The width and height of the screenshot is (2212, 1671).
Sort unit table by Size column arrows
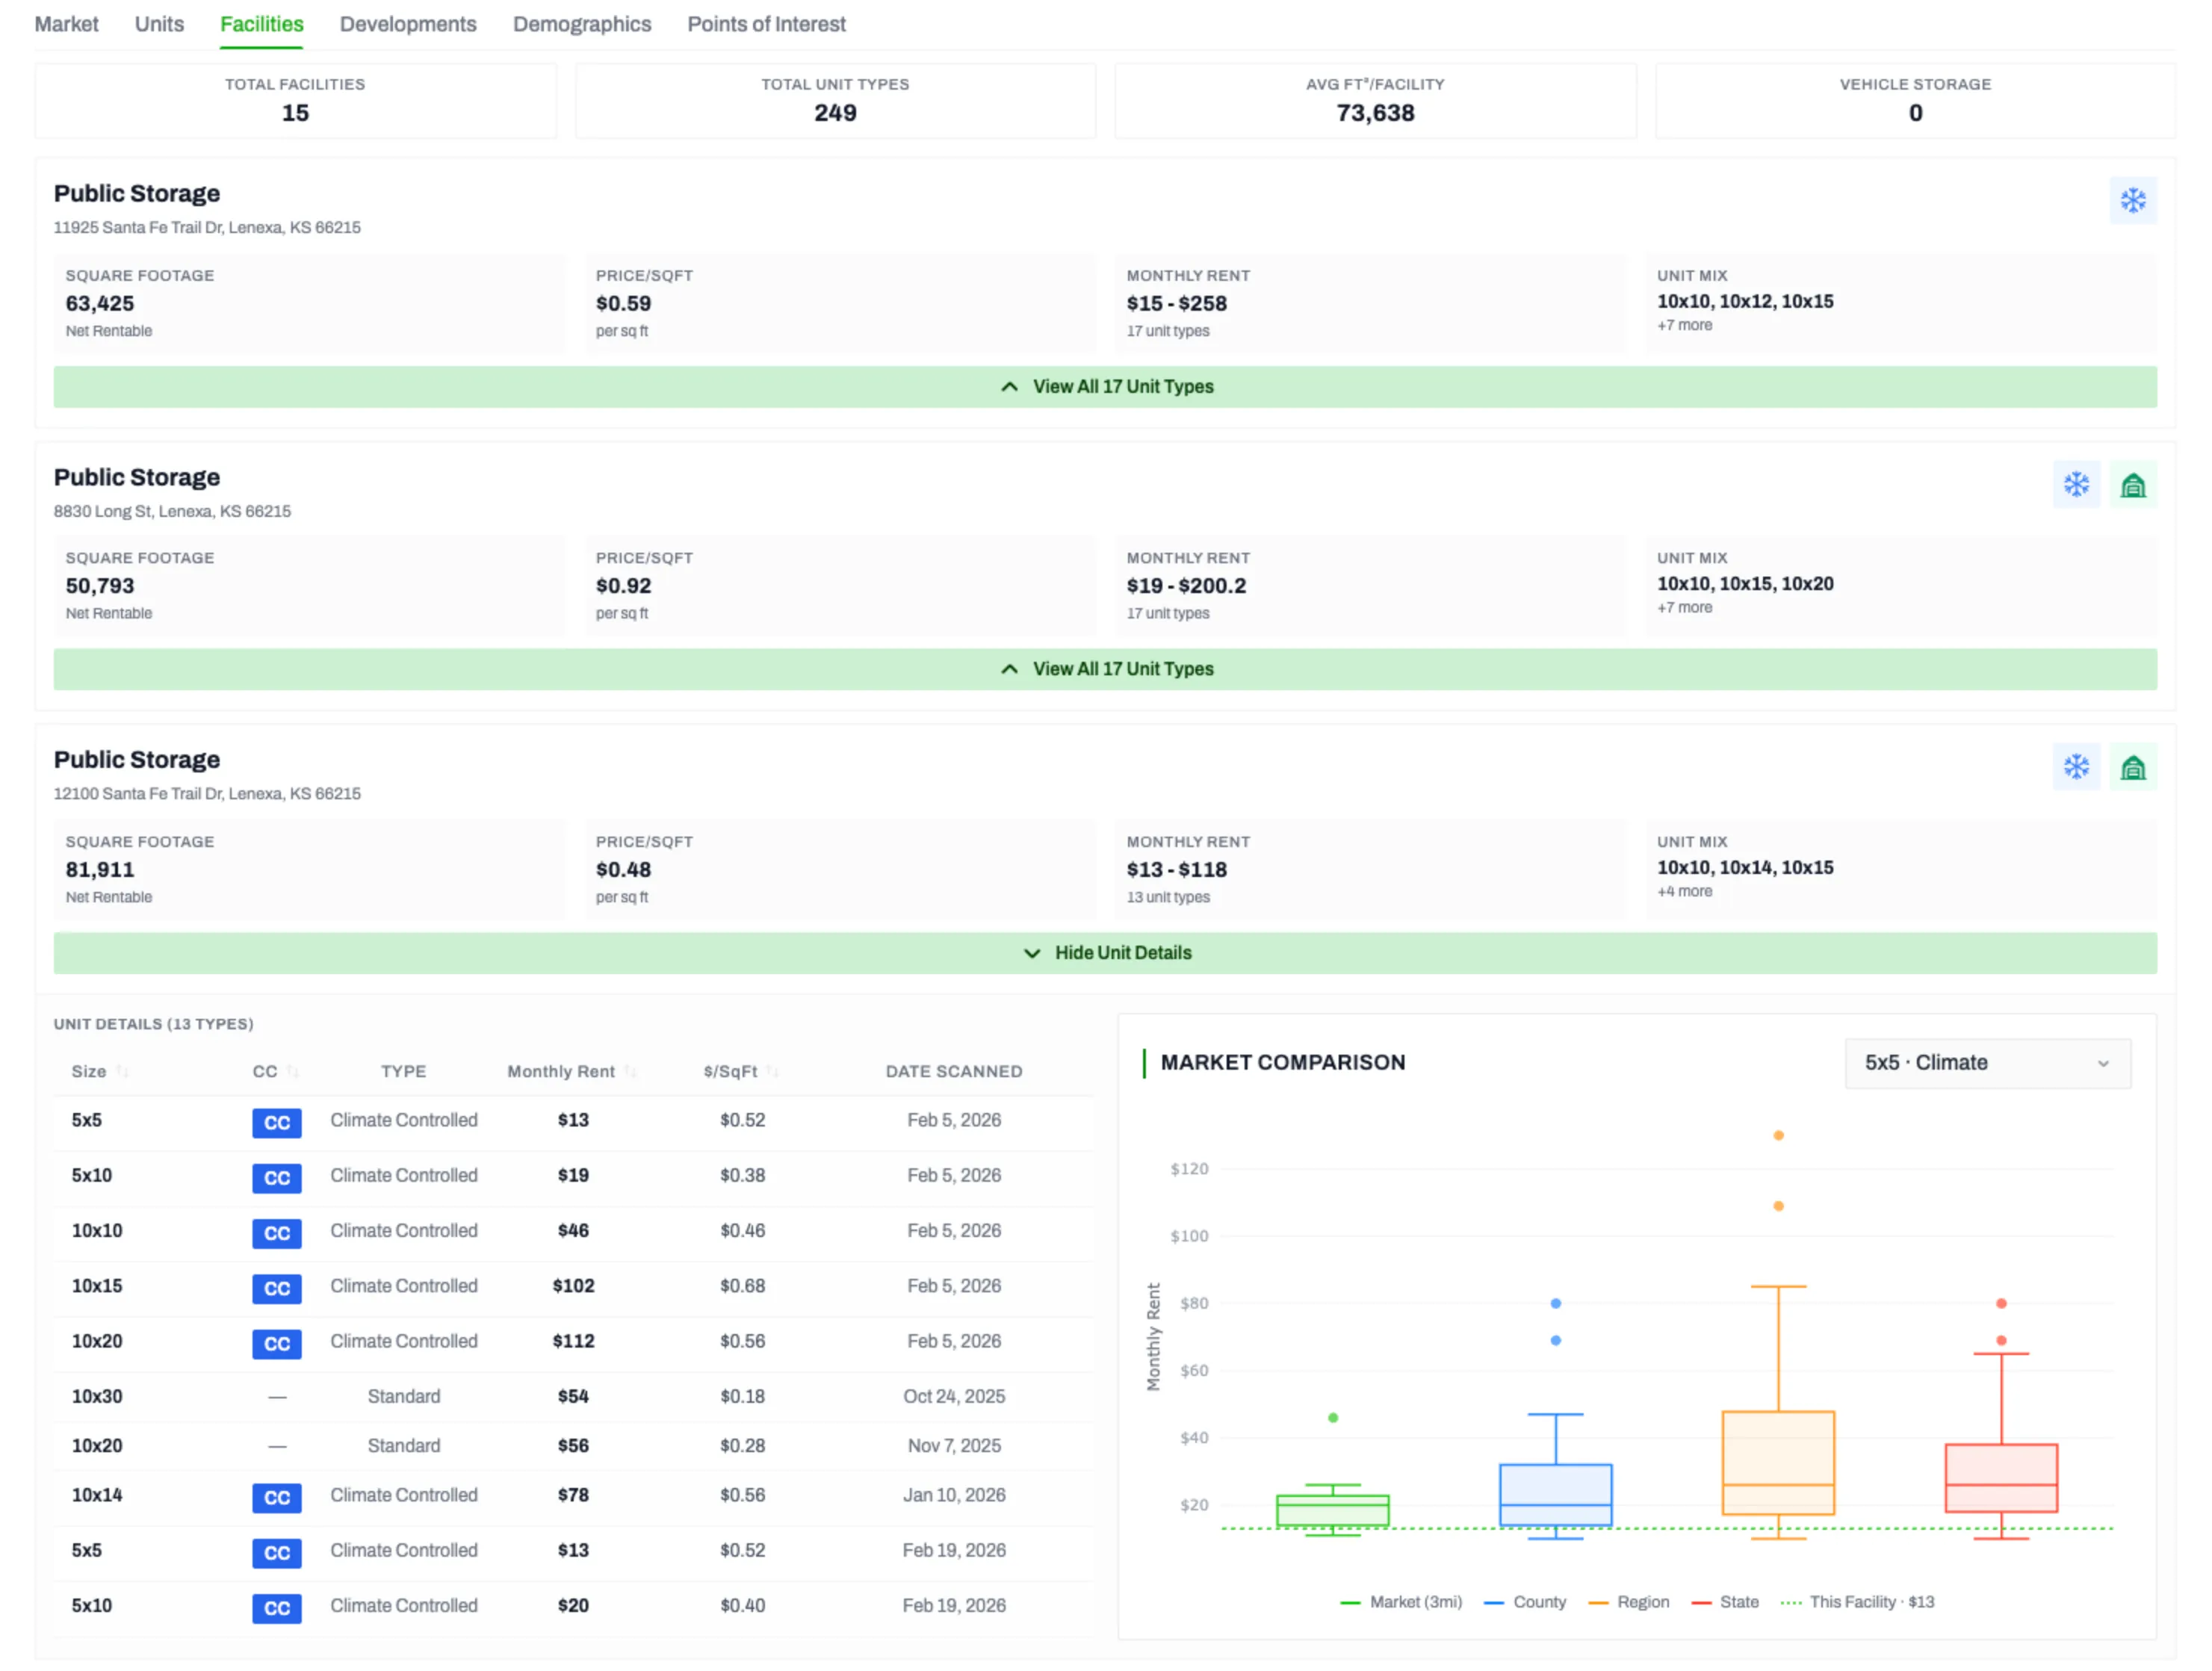tap(122, 1071)
